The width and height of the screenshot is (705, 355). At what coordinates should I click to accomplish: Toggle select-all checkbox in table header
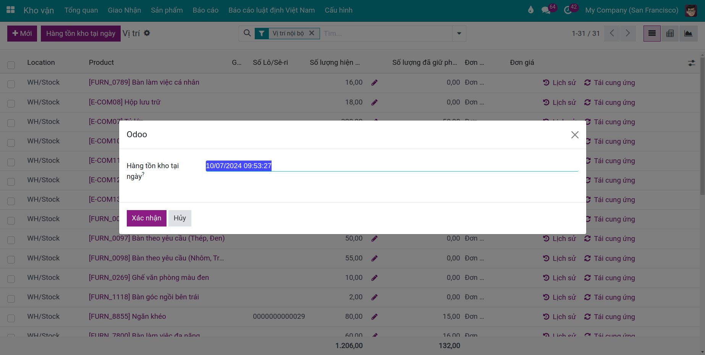[11, 65]
